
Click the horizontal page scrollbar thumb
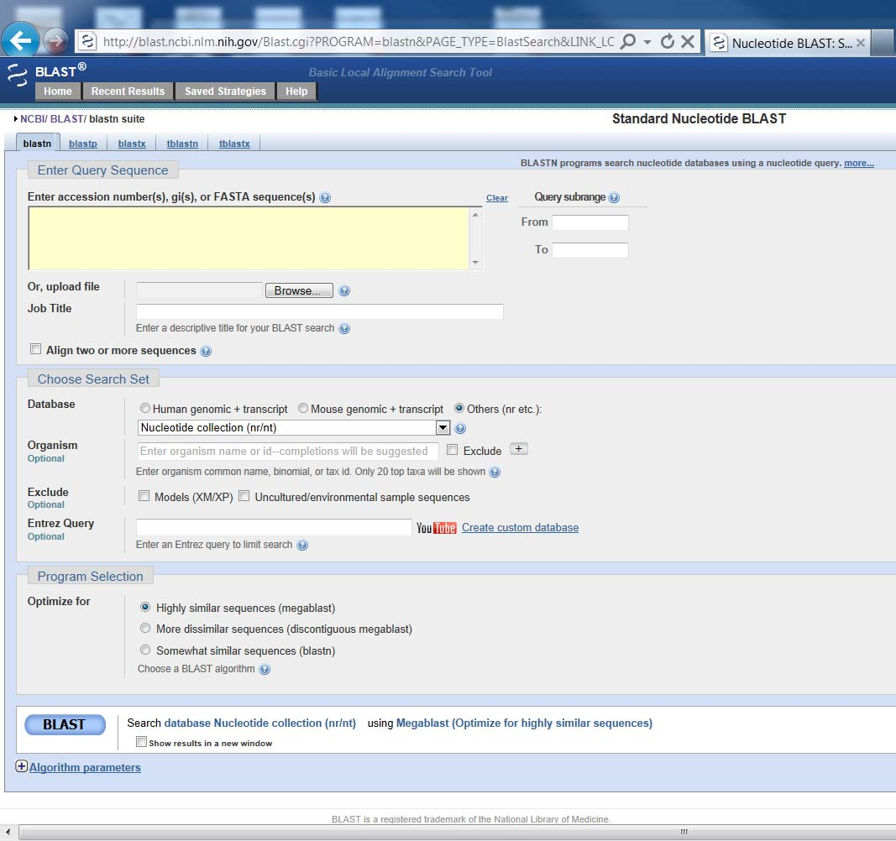[684, 832]
